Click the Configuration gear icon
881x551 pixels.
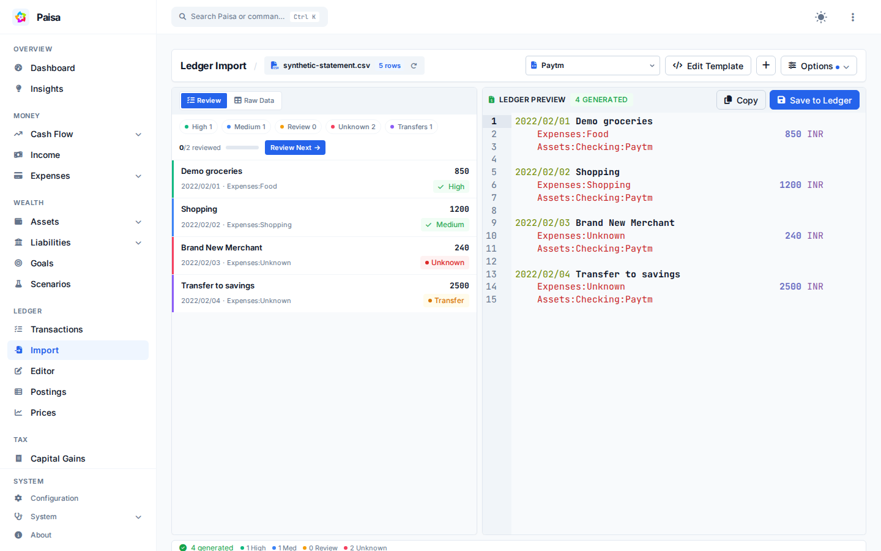tap(18, 498)
